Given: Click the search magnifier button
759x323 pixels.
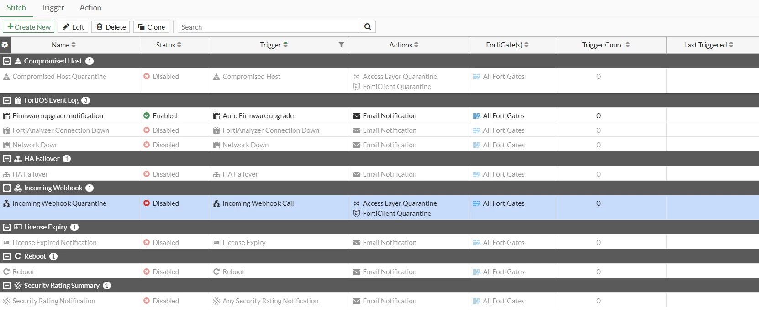Looking at the screenshot, I should click(x=368, y=27).
